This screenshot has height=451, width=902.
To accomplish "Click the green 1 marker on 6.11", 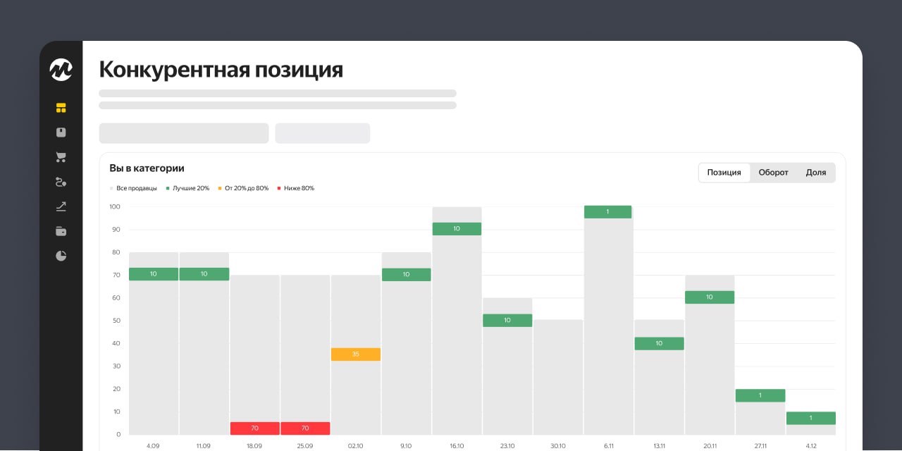I will 608,212.
